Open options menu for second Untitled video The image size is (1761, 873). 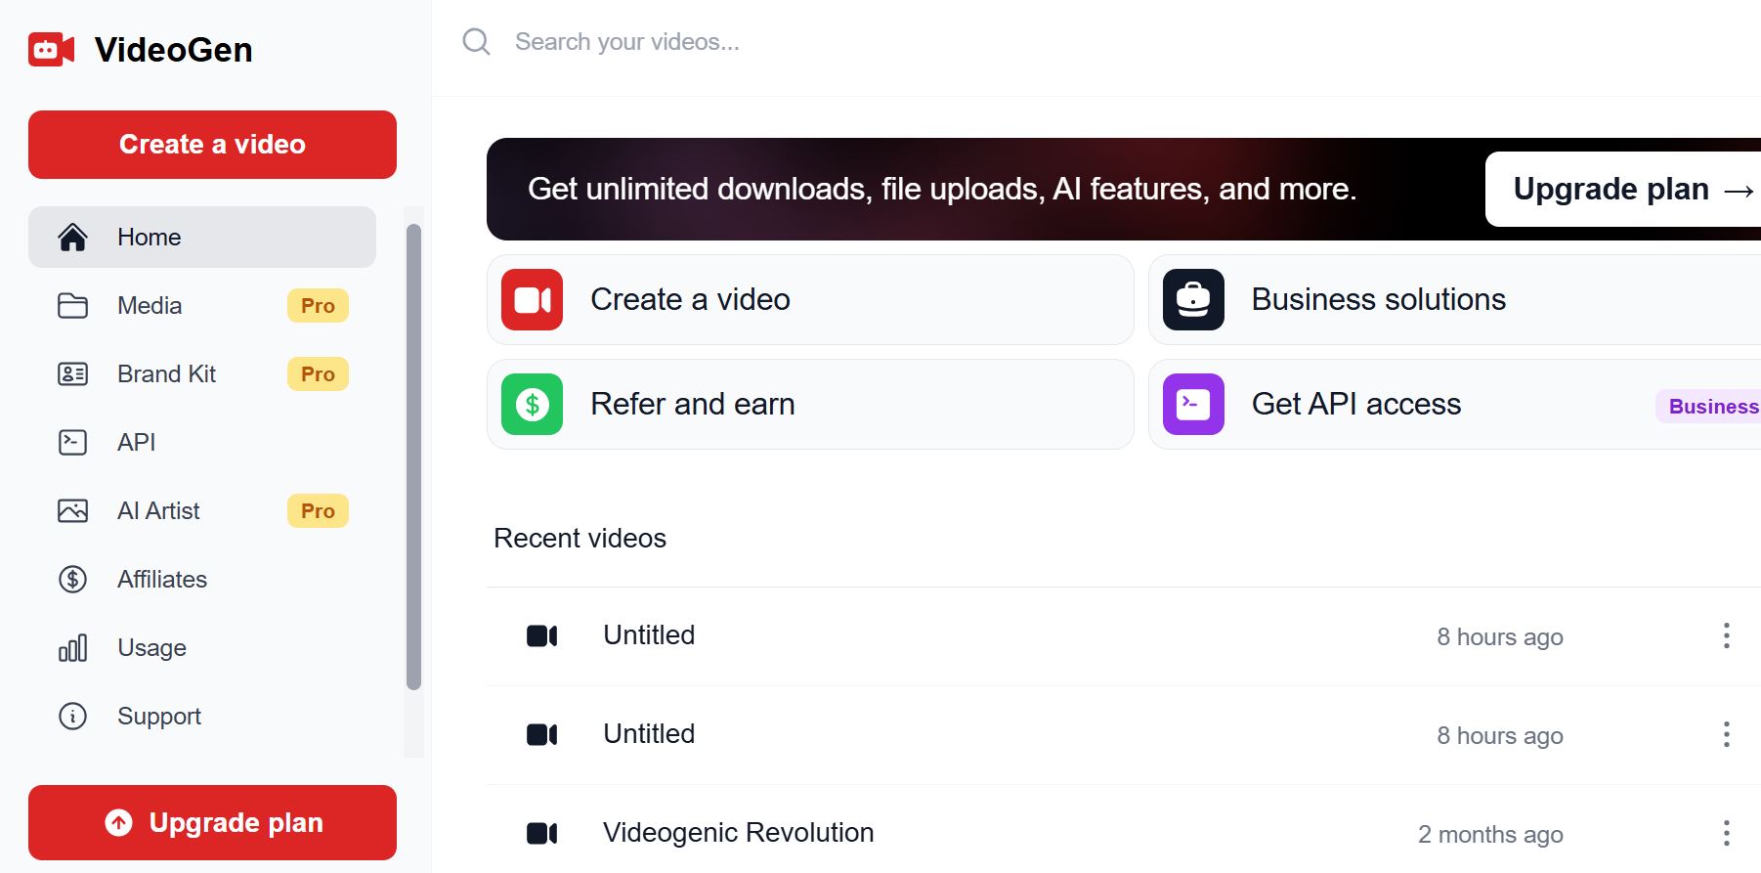pyautogui.click(x=1726, y=734)
